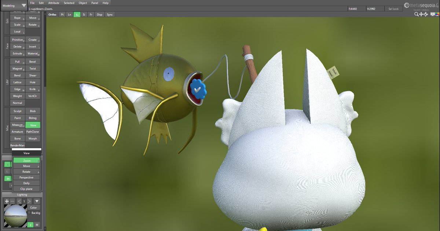This screenshot has width=440, height=231.
Task: Toggle the Si simple display button
Action: pyautogui.click(x=84, y=15)
